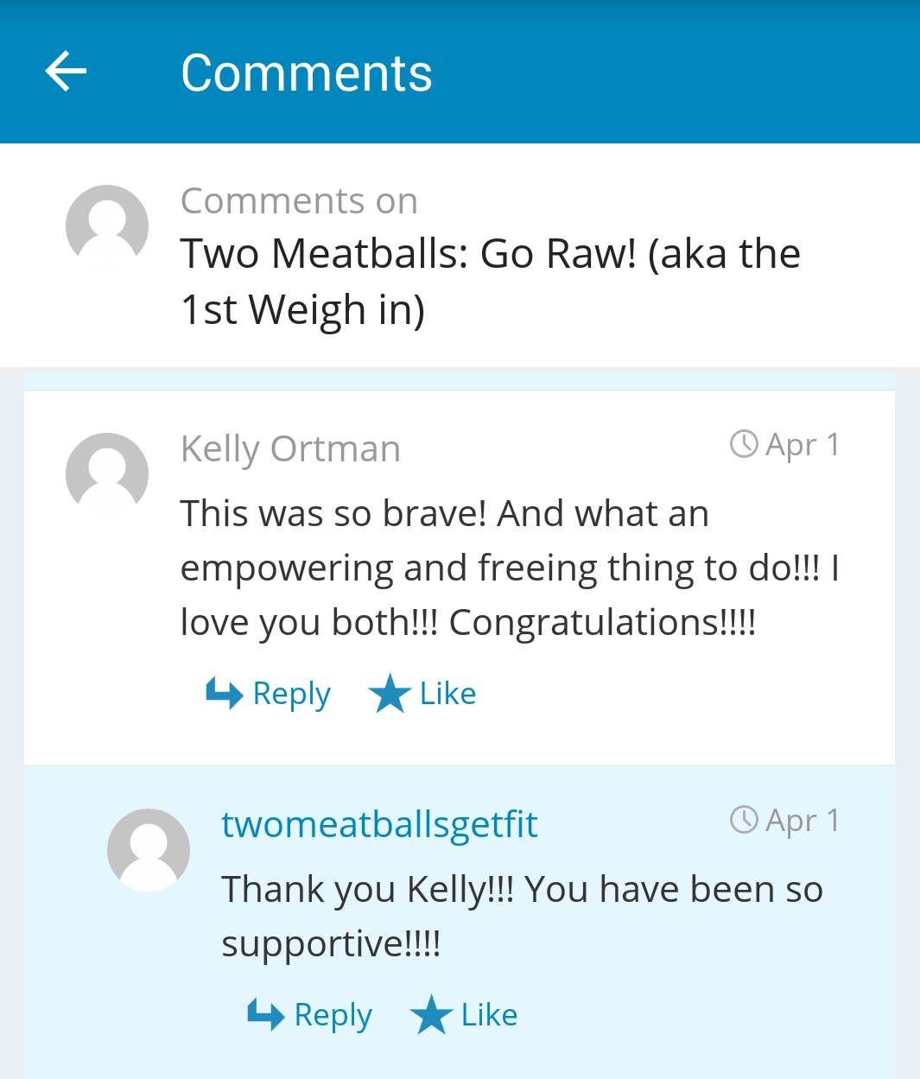This screenshot has height=1079, width=920.
Task: Tap the post author avatar near title
Action: (107, 225)
